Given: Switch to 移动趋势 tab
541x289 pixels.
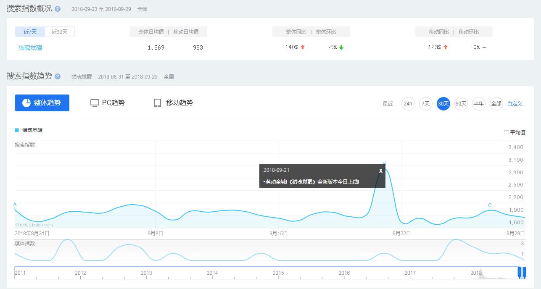Looking at the screenshot, I should coord(174,103).
